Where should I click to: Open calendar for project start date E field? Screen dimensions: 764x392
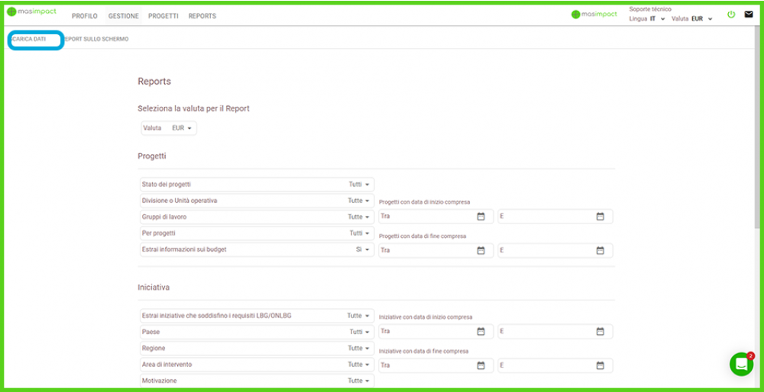pos(600,217)
